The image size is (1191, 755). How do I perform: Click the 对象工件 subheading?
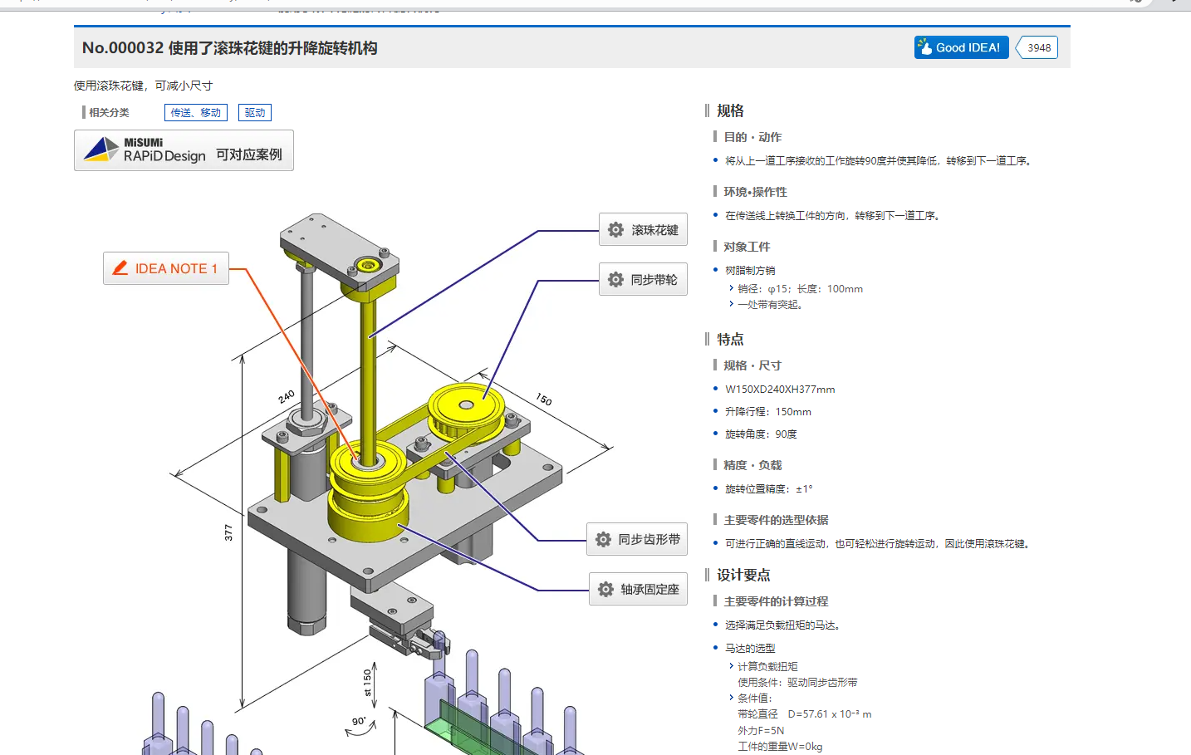point(747,247)
